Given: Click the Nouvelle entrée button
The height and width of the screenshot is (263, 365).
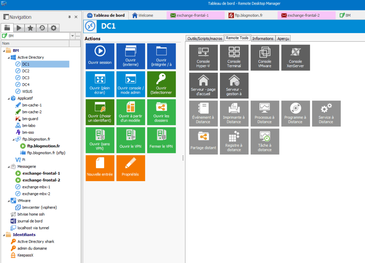Looking at the screenshot, I should coord(100,168).
